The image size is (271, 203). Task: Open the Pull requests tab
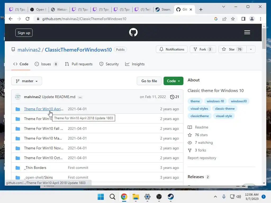tap(79, 64)
